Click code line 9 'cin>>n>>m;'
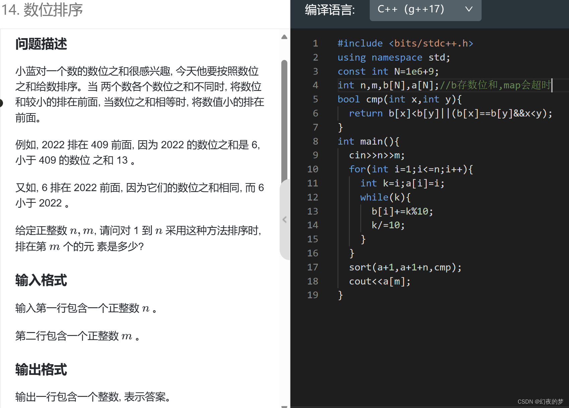The image size is (569, 408). [377, 155]
